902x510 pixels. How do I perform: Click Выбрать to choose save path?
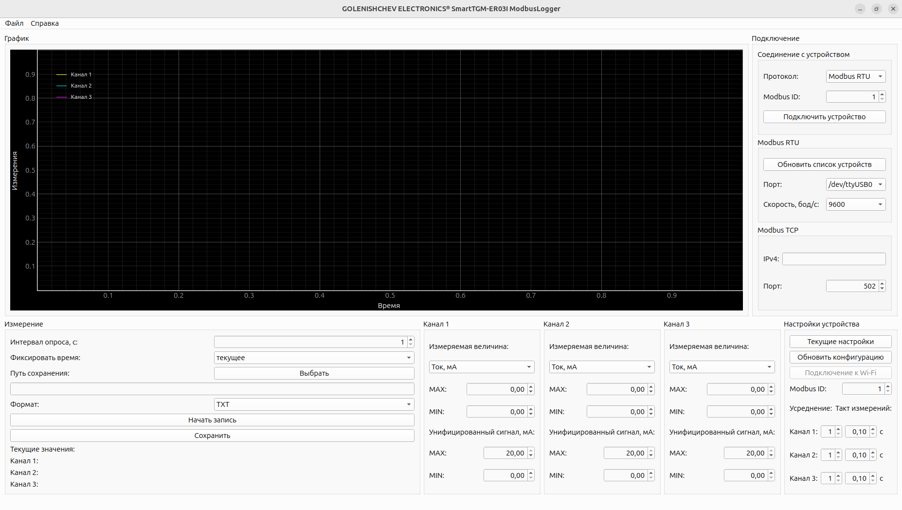coord(314,373)
